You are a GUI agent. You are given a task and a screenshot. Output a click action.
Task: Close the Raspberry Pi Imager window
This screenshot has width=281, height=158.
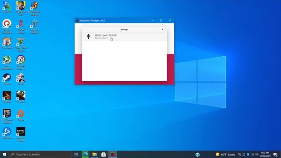point(169,21)
